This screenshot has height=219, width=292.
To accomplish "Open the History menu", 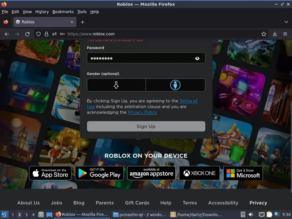I will pyautogui.click(x=42, y=12).
